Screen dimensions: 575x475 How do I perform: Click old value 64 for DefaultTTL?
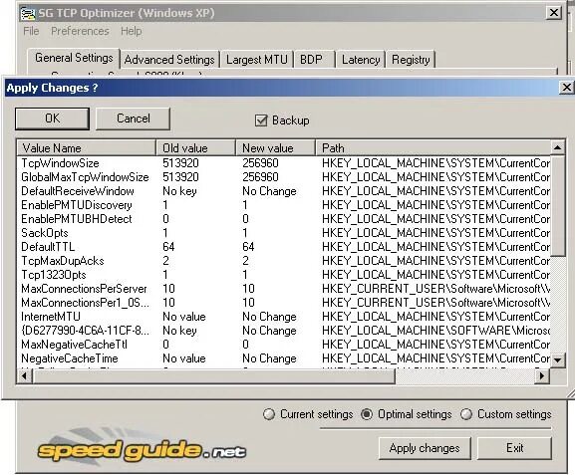(x=168, y=247)
